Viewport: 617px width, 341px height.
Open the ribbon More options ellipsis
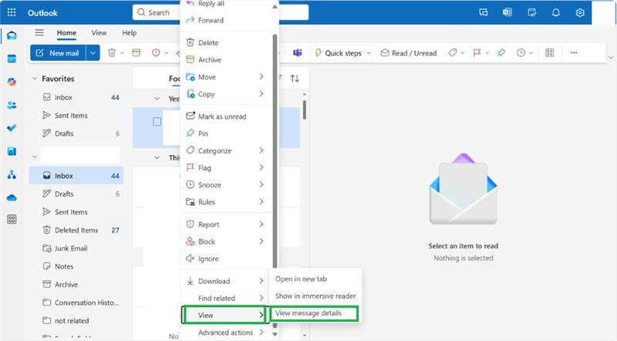[x=574, y=52]
